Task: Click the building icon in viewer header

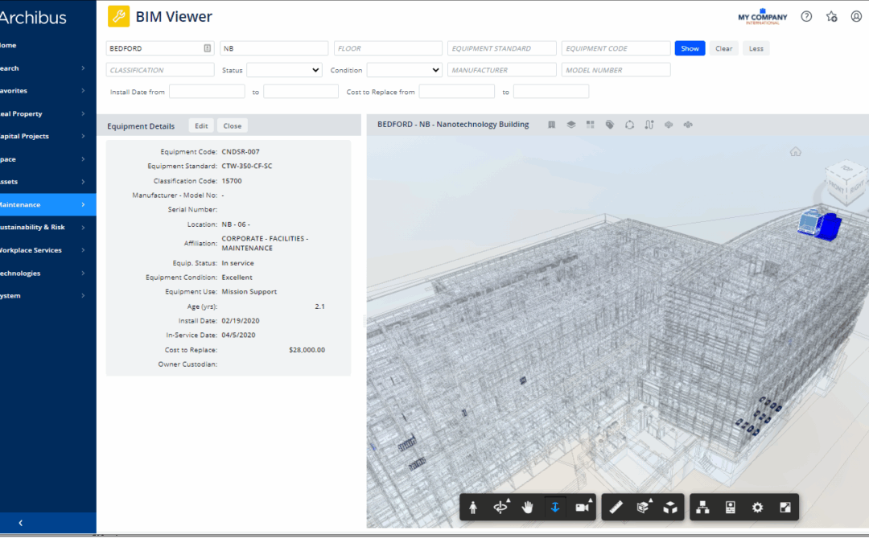Action: click(551, 125)
